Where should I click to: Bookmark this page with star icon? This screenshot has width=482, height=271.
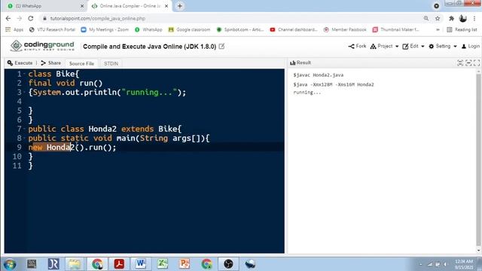point(438,18)
